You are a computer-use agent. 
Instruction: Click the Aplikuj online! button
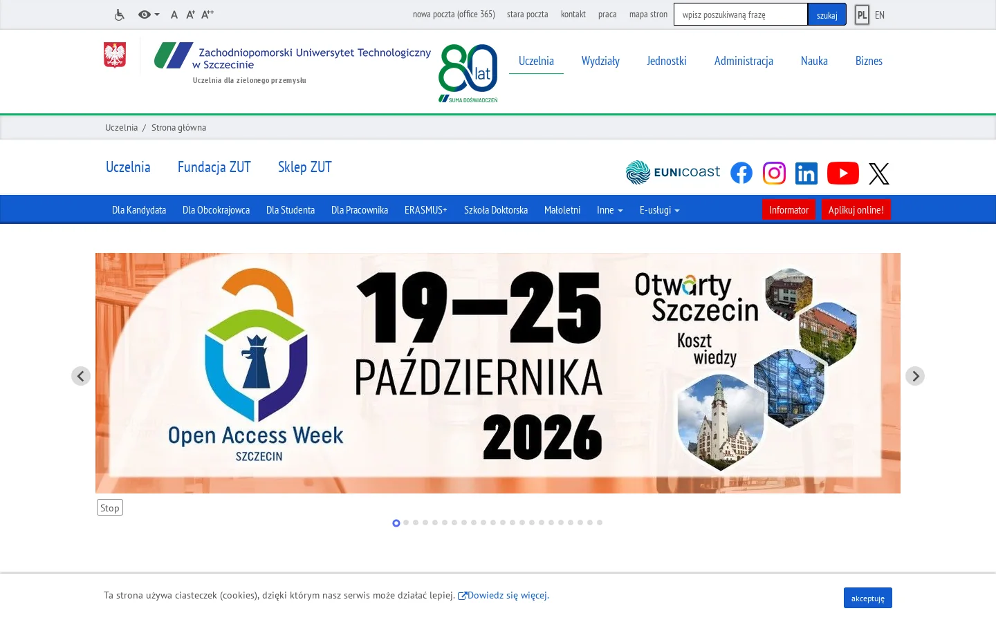[x=856, y=210]
